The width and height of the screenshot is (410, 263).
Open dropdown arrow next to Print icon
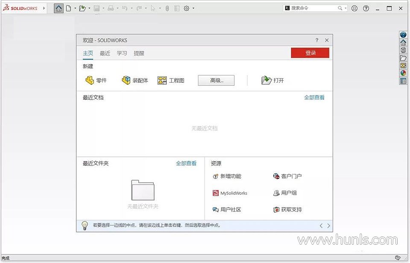(x=118, y=9)
